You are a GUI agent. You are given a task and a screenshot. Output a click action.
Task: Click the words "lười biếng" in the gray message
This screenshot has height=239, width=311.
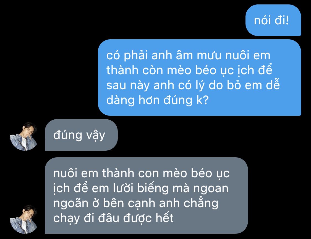tap(142, 189)
